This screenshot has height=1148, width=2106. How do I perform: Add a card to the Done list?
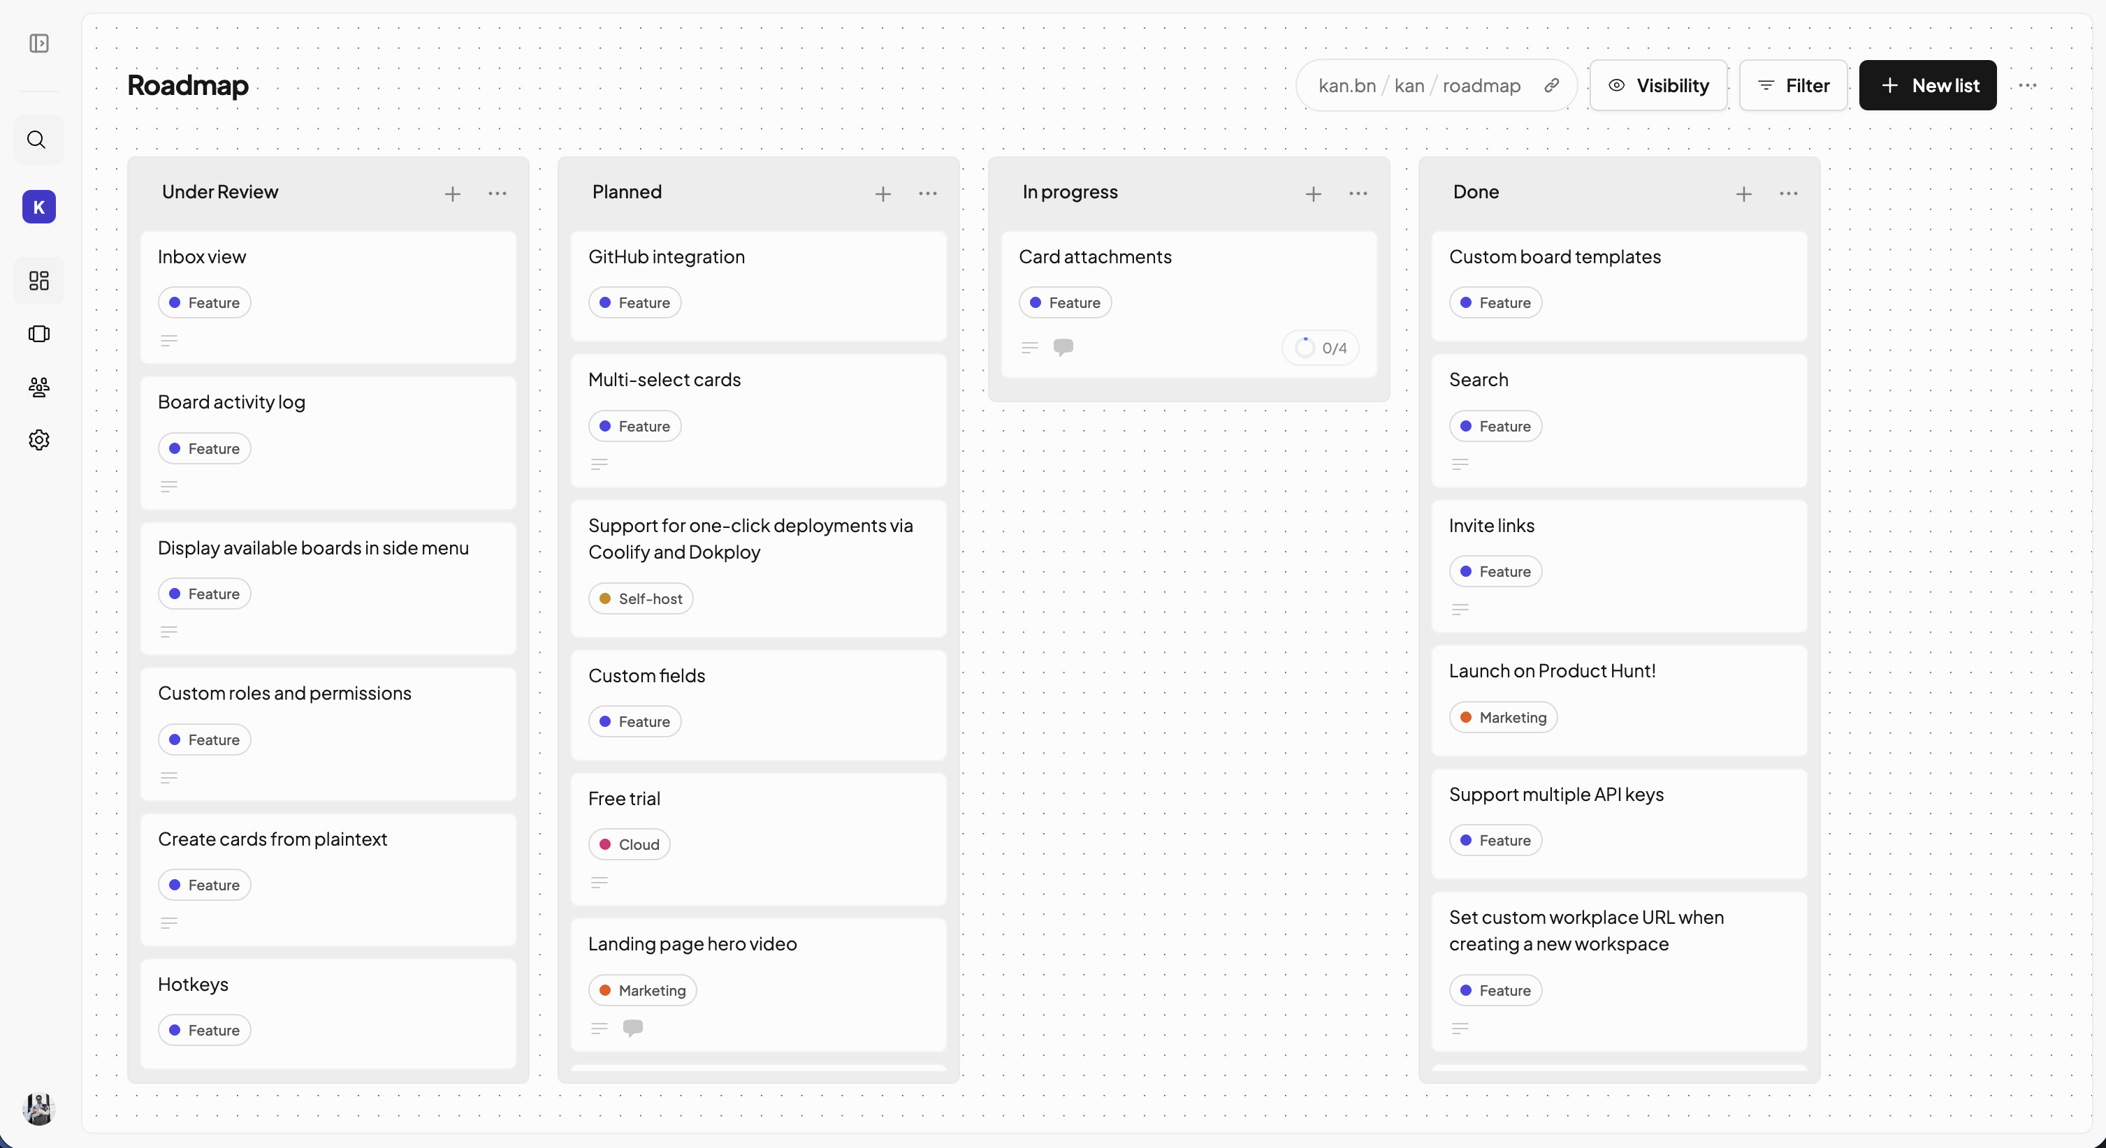coord(1744,193)
